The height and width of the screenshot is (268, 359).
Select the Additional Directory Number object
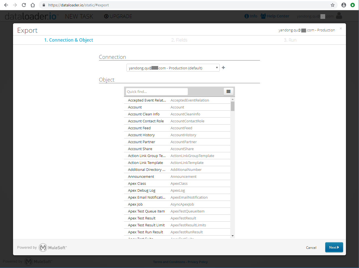pos(177,170)
